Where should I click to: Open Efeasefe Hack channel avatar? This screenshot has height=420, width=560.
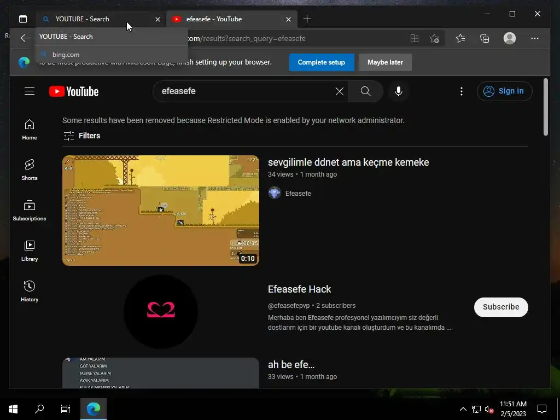click(x=161, y=311)
